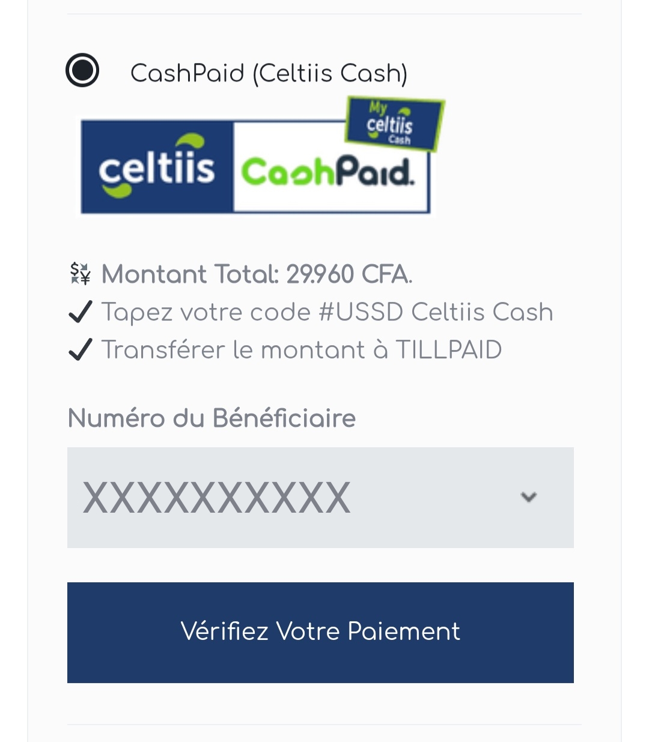Expand the chevron arrow in beneficiary field

[x=529, y=497]
